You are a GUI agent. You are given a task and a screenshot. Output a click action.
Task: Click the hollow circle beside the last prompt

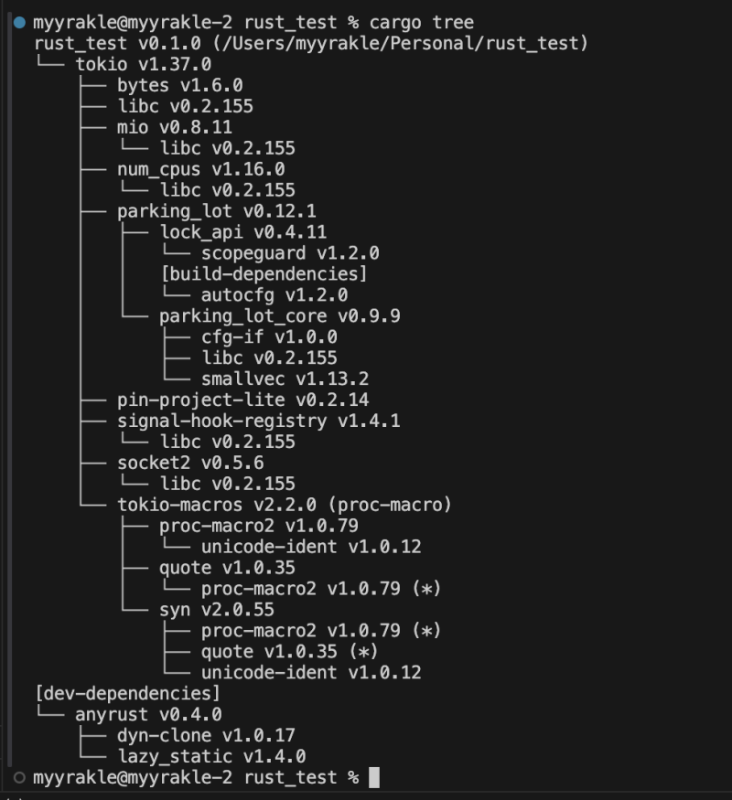pyautogui.click(x=19, y=778)
